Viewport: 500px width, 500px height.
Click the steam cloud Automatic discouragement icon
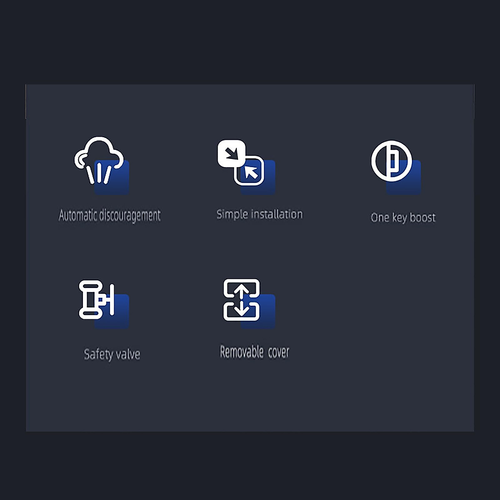click(99, 160)
